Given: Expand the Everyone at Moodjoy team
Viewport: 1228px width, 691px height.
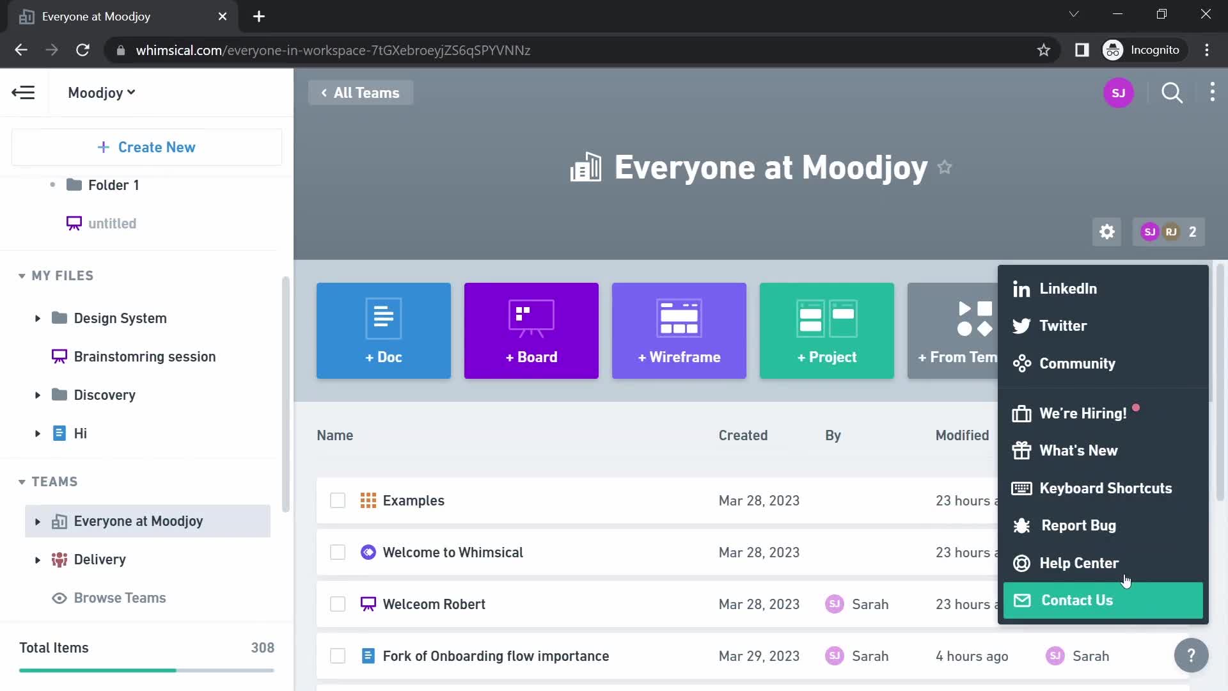Looking at the screenshot, I should (x=37, y=521).
